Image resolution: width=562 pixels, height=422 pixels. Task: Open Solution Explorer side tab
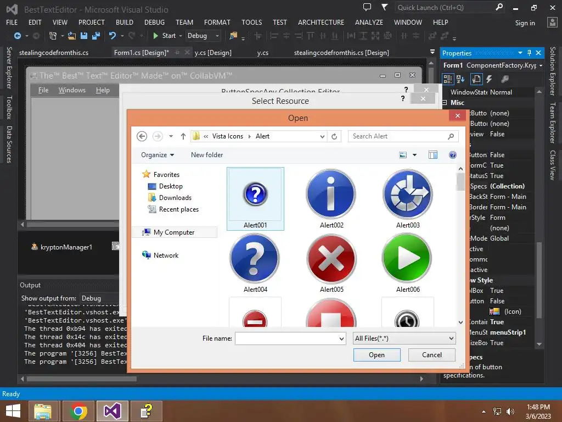point(553,71)
